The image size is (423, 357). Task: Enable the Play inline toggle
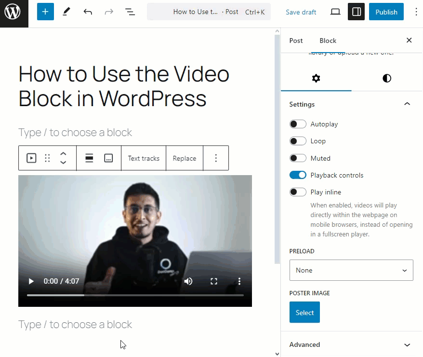pyautogui.click(x=298, y=192)
